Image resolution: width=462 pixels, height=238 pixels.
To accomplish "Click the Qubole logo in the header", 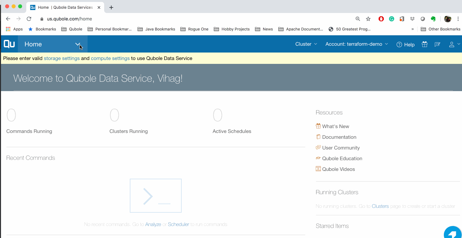I will [x=9, y=44].
